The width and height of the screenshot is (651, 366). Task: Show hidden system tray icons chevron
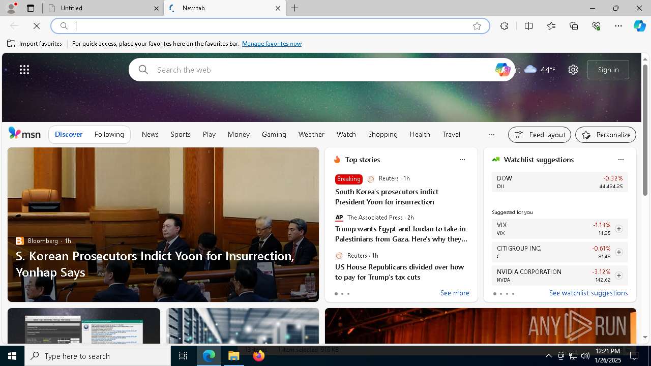click(x=548, y=356)
